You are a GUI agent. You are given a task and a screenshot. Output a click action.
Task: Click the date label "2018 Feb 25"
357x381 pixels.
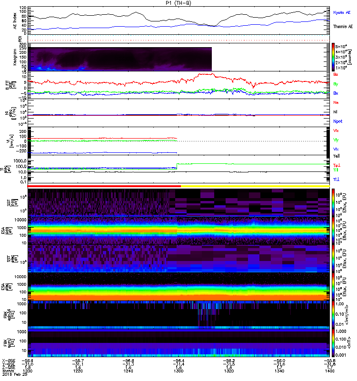(15, 374)
